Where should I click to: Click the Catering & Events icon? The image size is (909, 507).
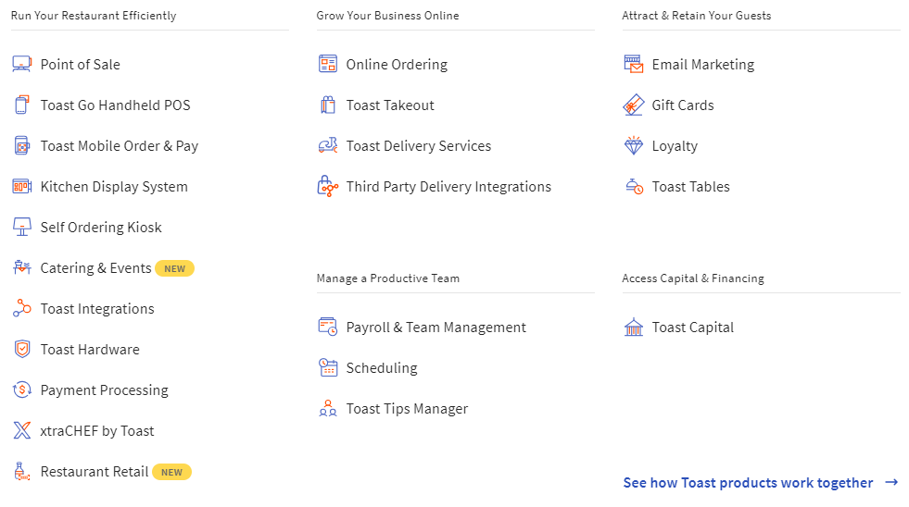(x=22, y=267)
